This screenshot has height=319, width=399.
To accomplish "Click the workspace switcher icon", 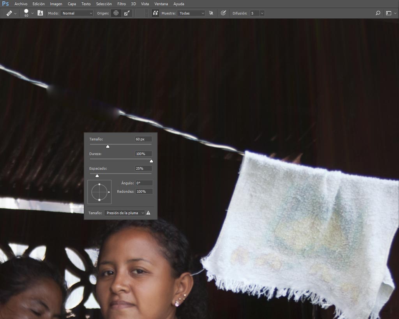I will [x=388, y=13].
